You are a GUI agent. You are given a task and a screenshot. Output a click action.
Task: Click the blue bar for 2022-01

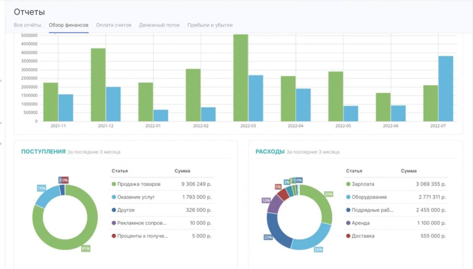point(160,115)
